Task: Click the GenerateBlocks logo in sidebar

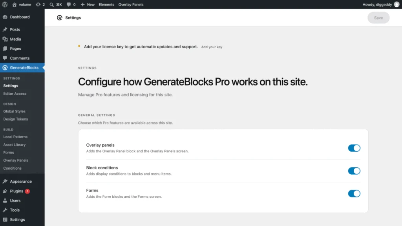Action: (5, 68)
